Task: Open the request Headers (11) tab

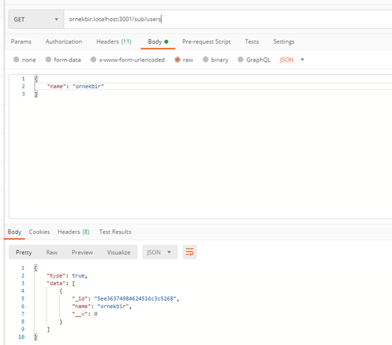Action: pyautogui.click(x=113, y=42)
